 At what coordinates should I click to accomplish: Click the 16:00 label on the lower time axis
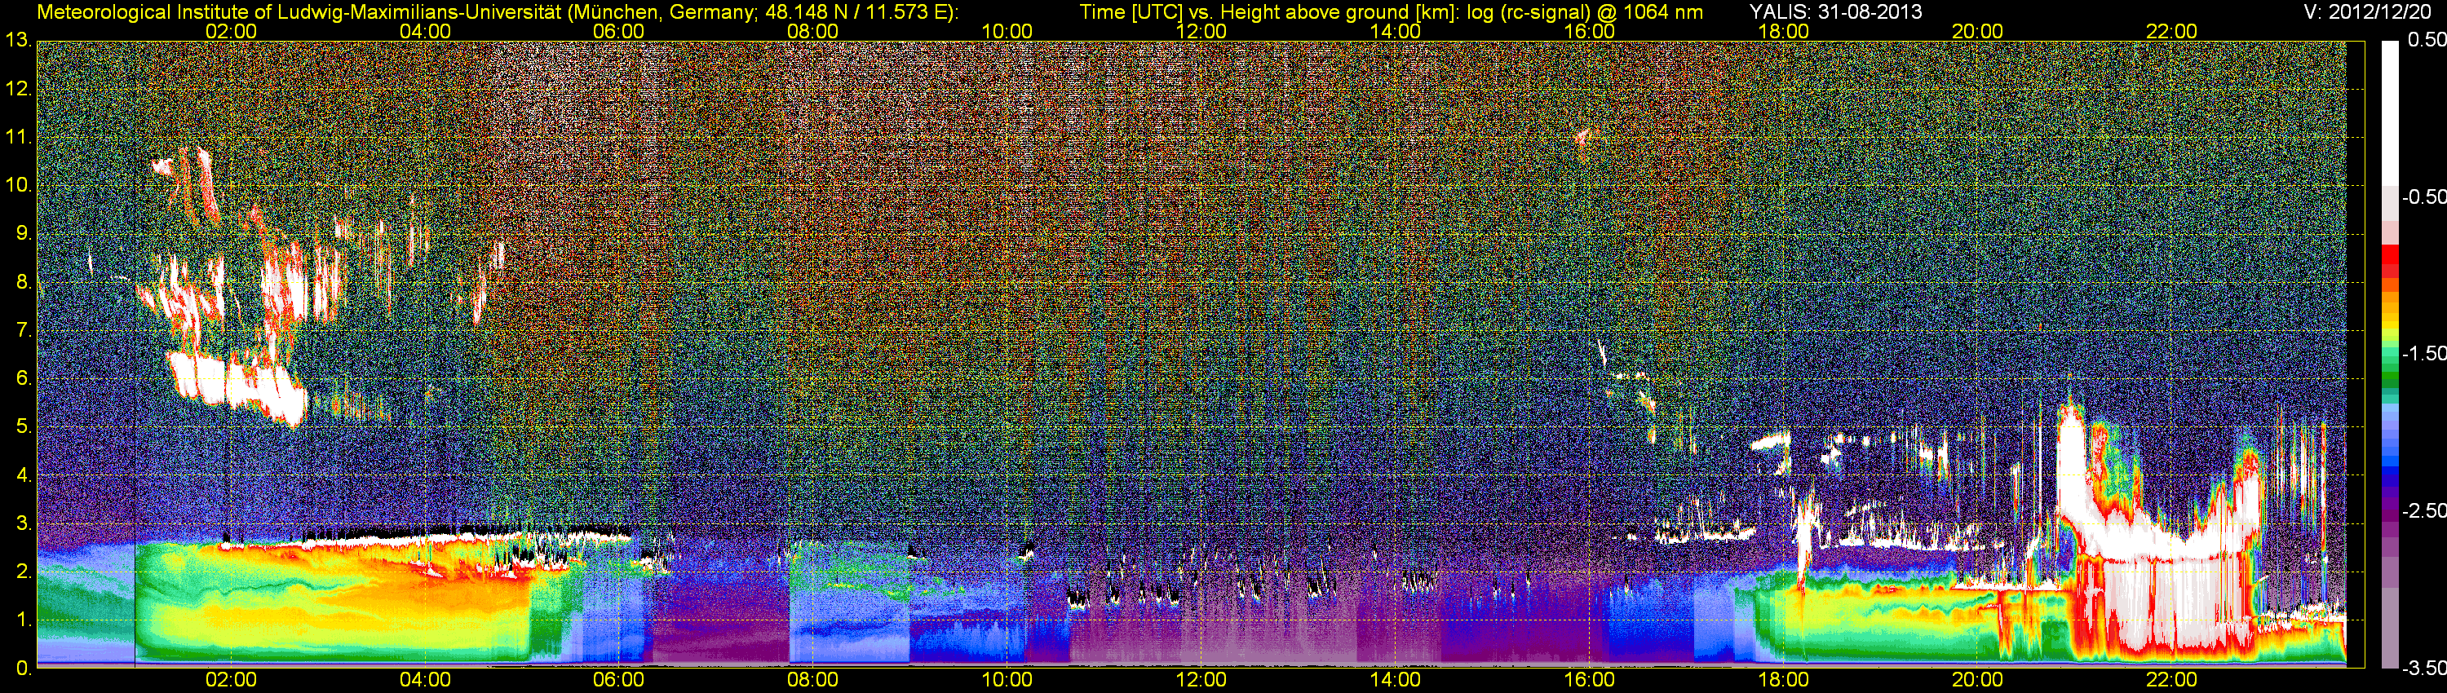tap(1589, 680)
